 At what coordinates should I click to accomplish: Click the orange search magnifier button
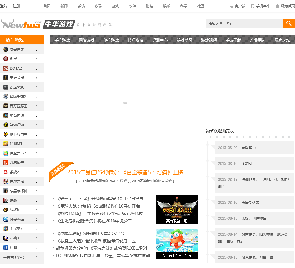[x=289, y=24]
